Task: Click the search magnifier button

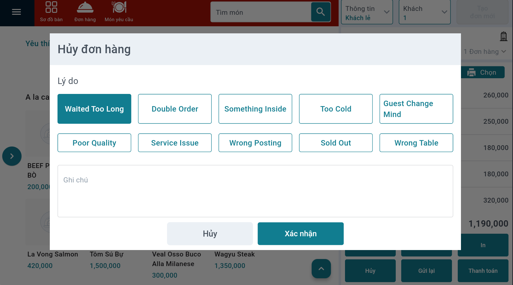Action: coord(321,12)
